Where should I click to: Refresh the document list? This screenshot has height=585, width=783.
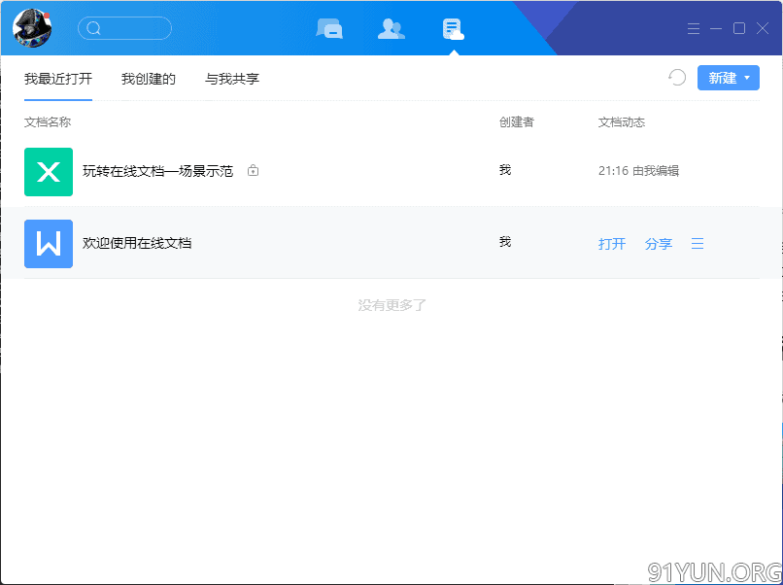tap(677, 78)
